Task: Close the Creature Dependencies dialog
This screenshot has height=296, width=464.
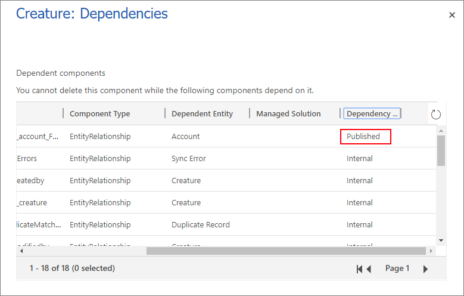Action: (451, 16)
